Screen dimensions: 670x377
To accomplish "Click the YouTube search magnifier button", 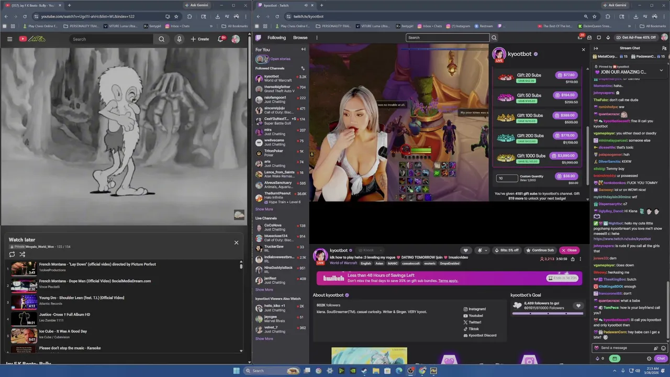I will point(161,39).
